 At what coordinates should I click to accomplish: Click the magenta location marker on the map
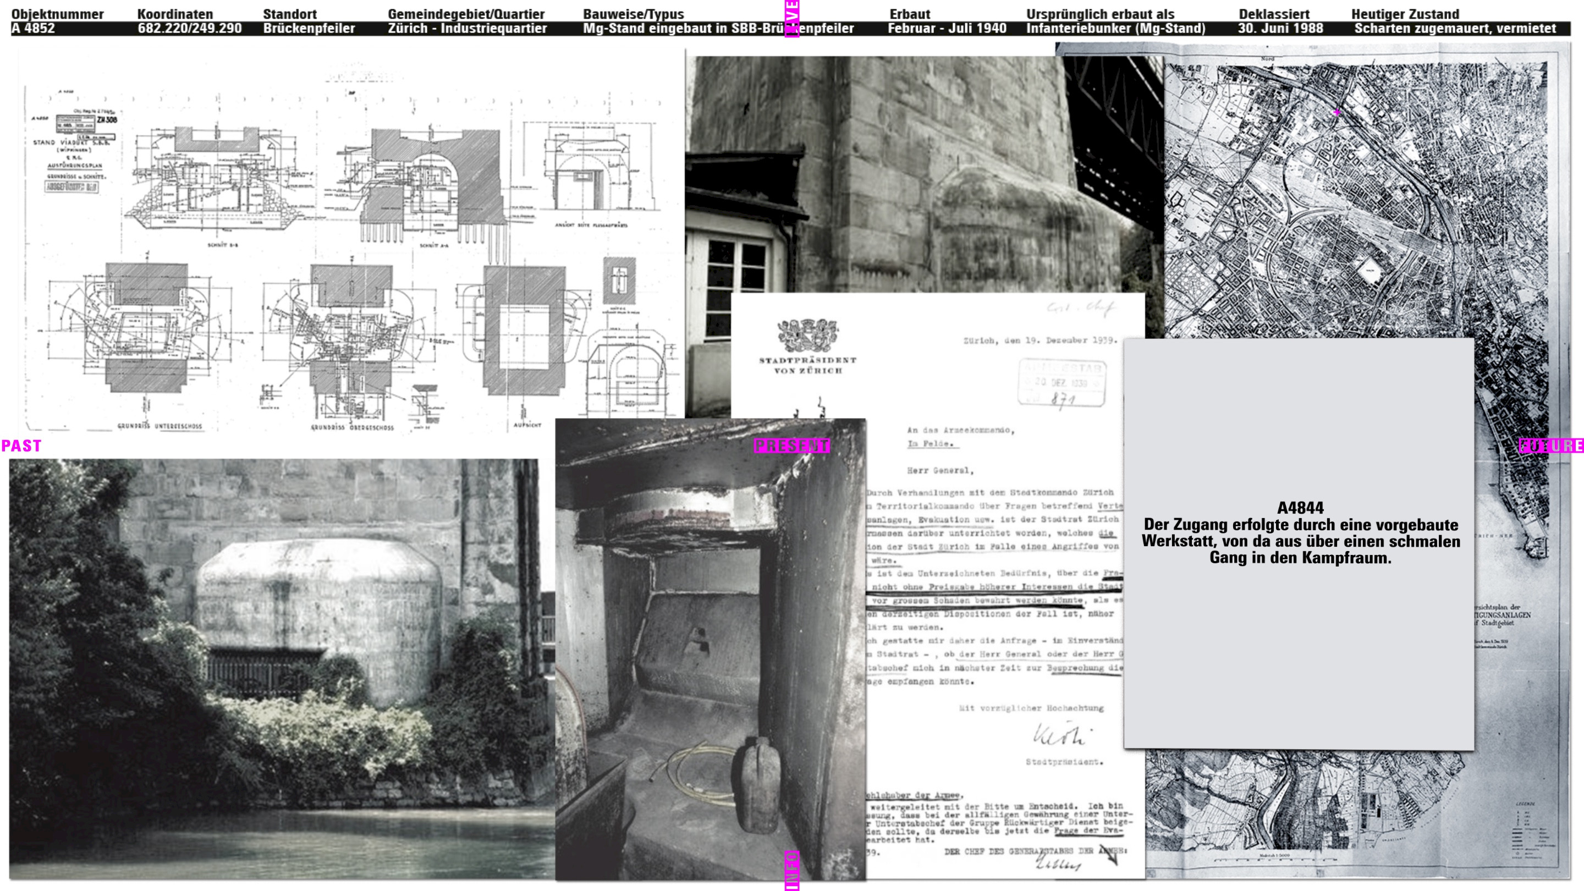(x=1337, y=113)
